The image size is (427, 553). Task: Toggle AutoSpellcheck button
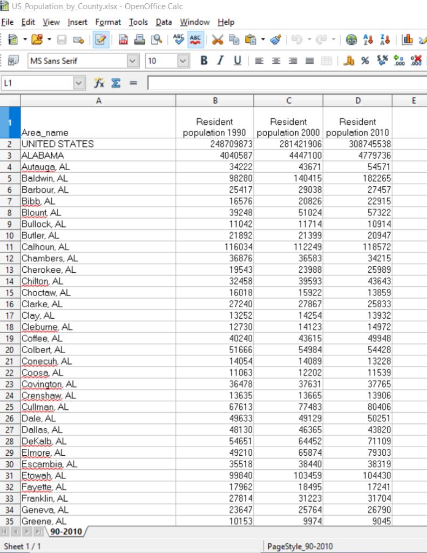[195, 39]
